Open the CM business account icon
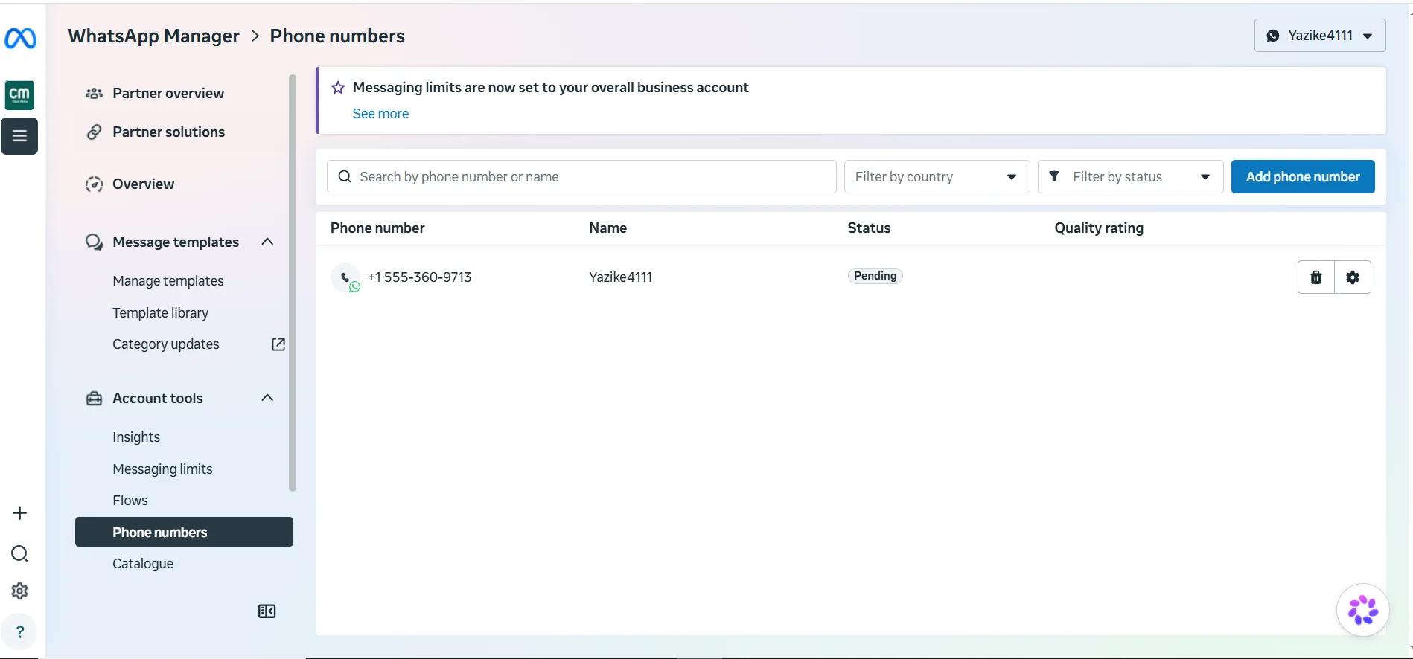This screenshot has height=659, width=1413. coord(19,95)
